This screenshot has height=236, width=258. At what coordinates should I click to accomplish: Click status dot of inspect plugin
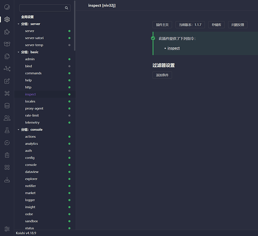point(69,94)
